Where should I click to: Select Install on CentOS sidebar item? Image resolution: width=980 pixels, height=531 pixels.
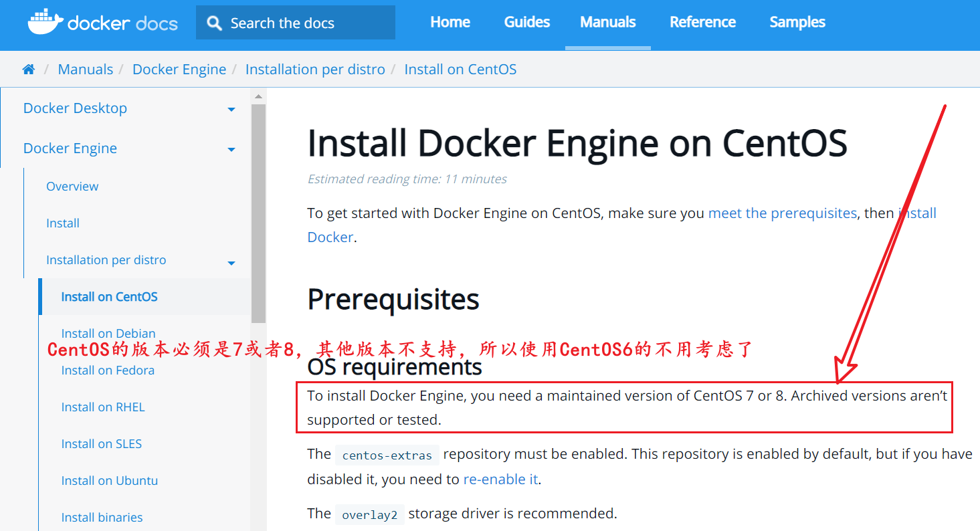click(110, 297)
